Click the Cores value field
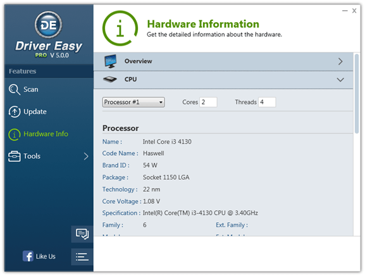 point(208,102)
